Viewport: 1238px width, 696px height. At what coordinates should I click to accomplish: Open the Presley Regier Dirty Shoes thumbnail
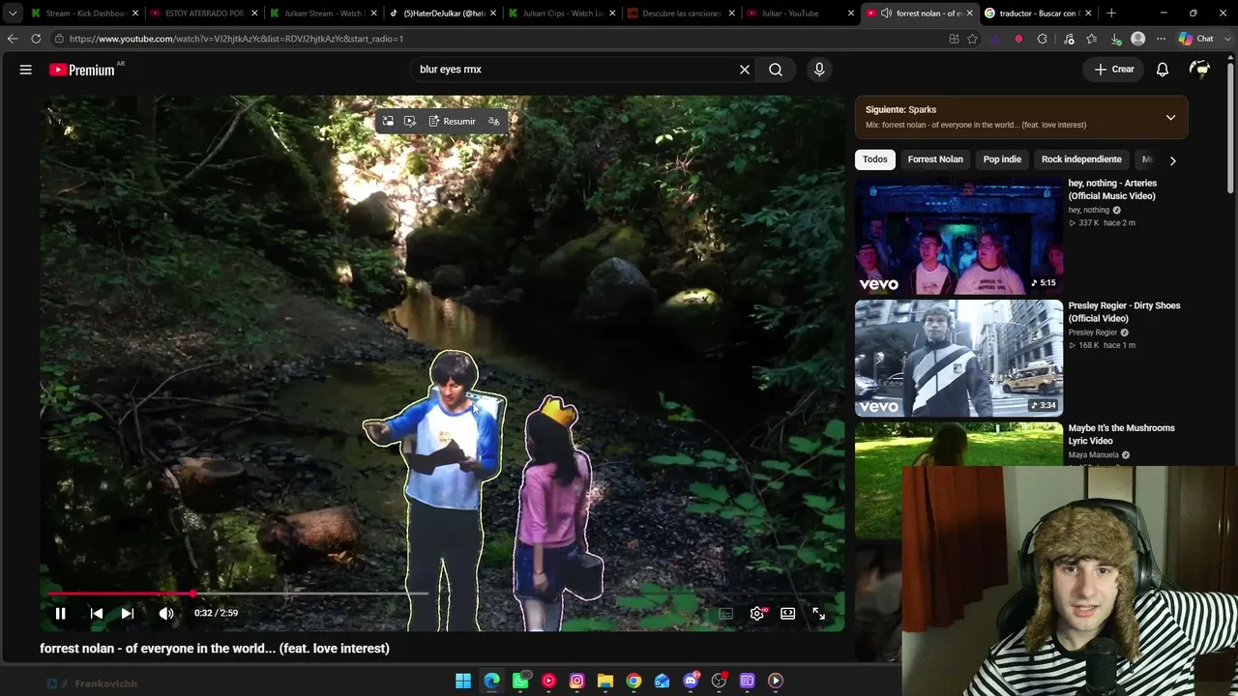(x=958, y=359)
